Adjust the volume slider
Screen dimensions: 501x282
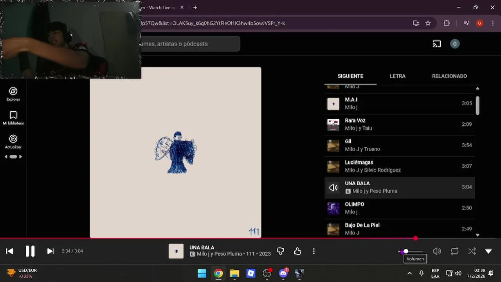coord(410,251)
